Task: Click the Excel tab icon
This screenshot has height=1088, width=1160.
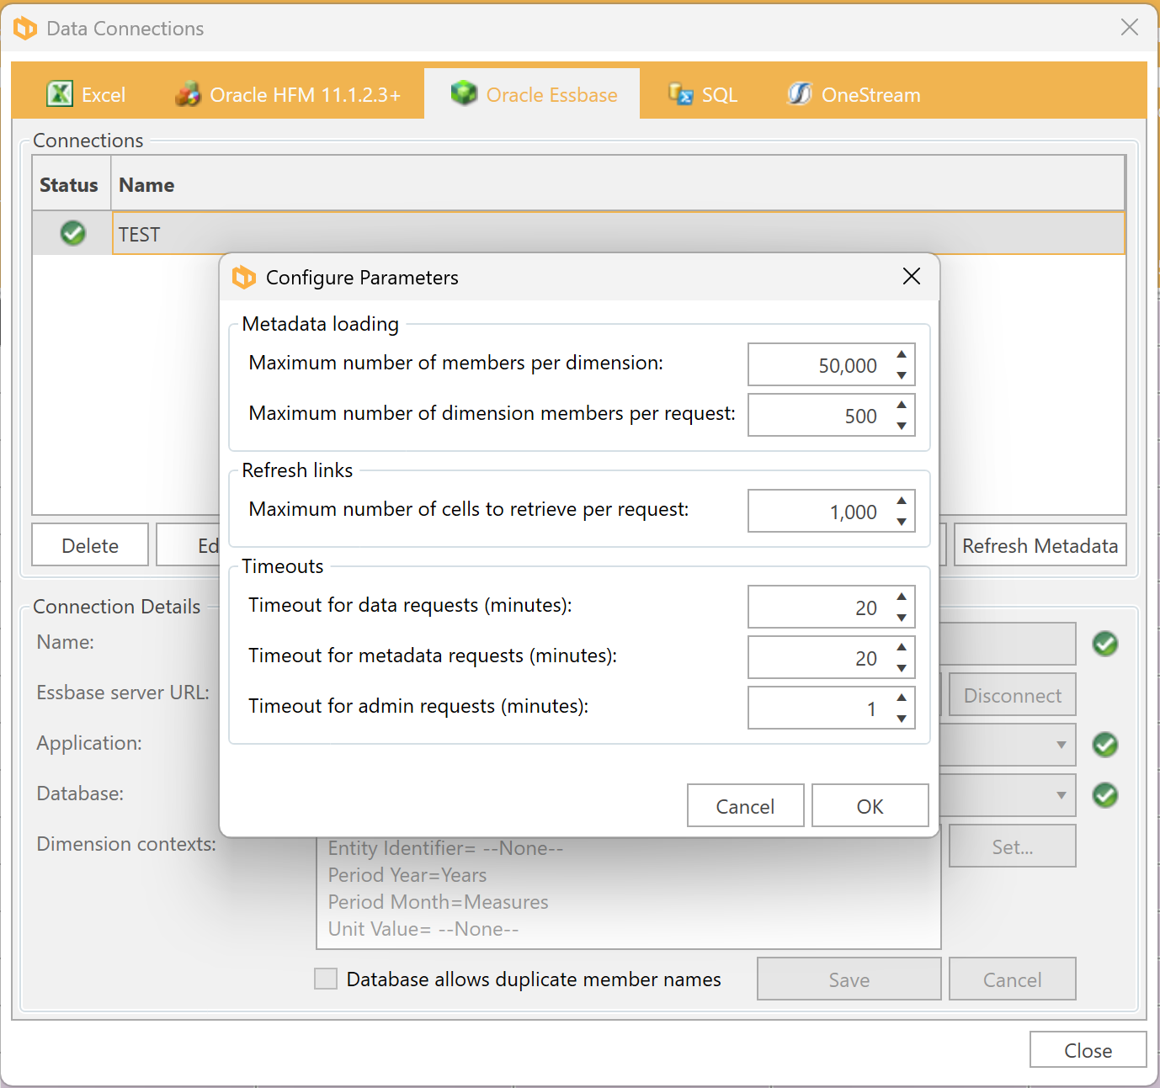Action: tap(59, 94)
